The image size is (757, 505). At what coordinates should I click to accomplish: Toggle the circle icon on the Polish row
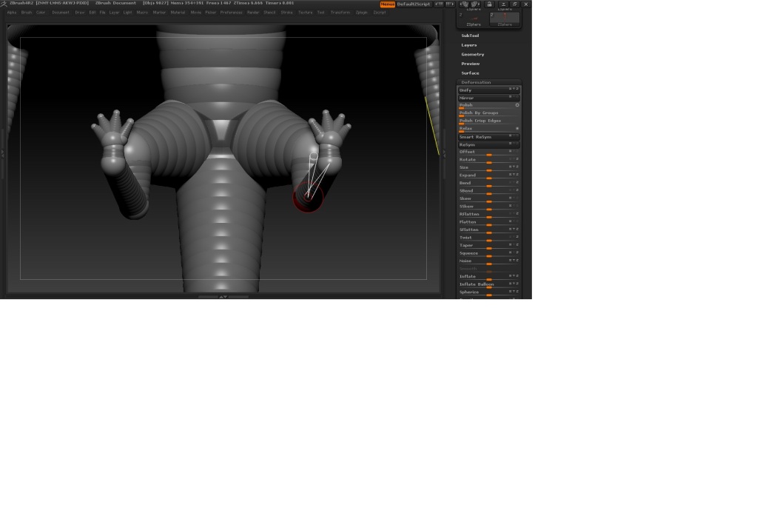[517, 105]
